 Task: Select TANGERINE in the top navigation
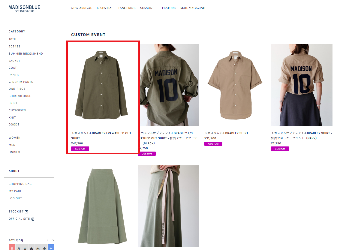[x=127, y=8]
